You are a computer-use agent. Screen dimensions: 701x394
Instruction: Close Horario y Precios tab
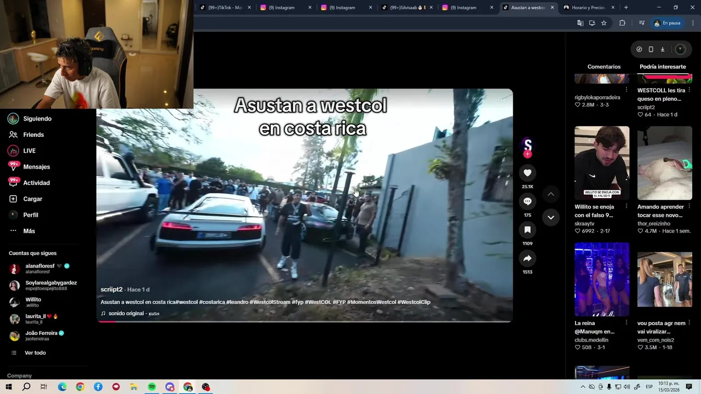pyautogui.click(x=613, y=8)
